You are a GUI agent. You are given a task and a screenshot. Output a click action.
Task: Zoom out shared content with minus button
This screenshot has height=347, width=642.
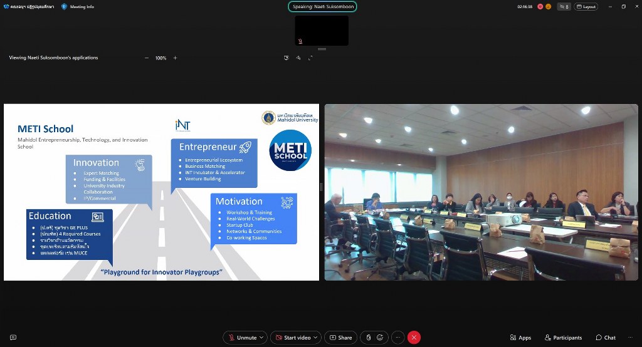coord(147,58)
